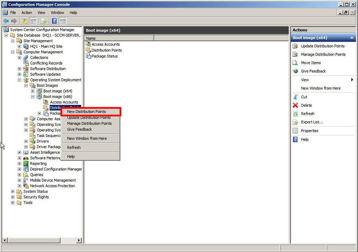The height and width of the screenshot is (252, 358).
Task: Choose Give Feedback in context menu
Action: click(90, 129)
